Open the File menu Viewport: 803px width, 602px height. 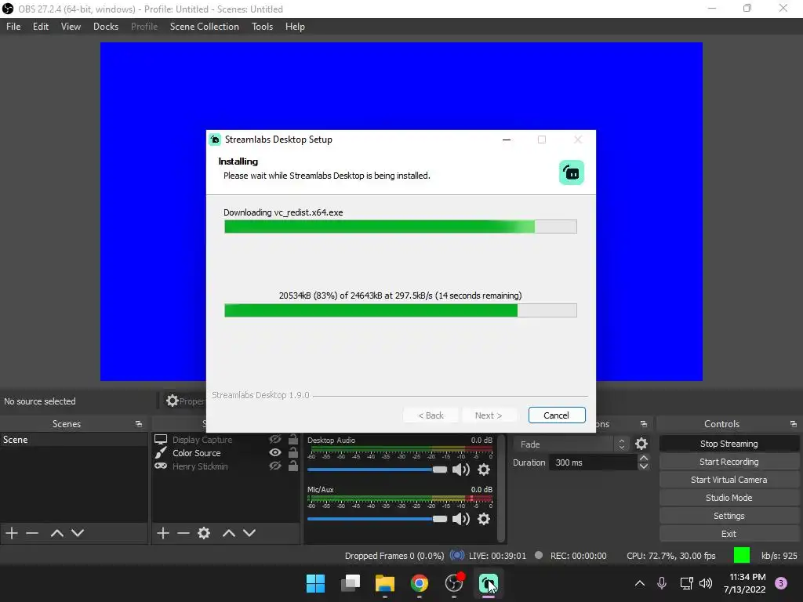pyautogui.click(x=13, y=27)
